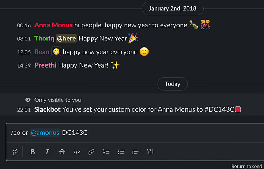Click the #DC143C crimson color swatch
Screen dimensions: 264x169
(x=238, y=109)
